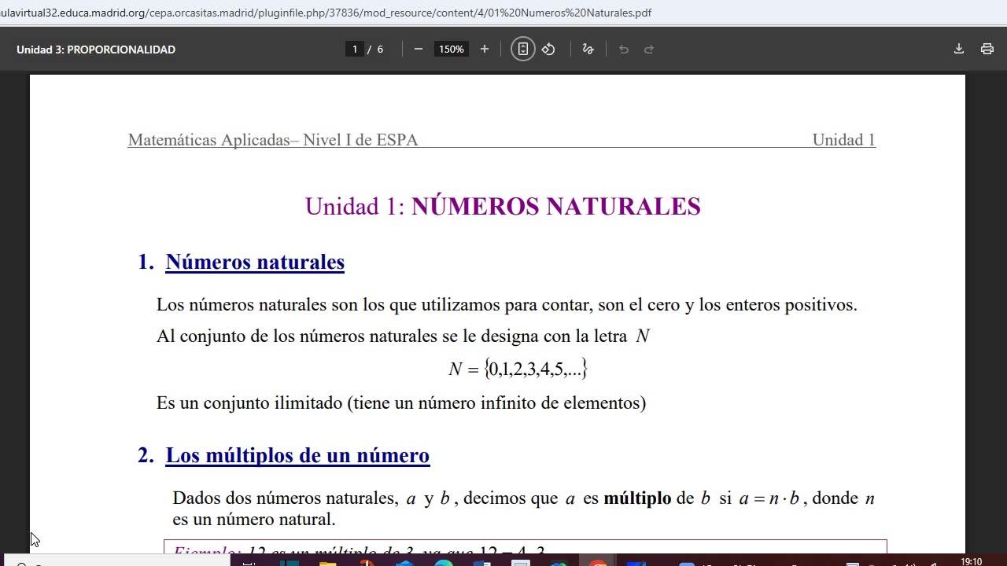Click the heading 'Números naturales'
Screen dimensions: 1007x566
(255, 262)
